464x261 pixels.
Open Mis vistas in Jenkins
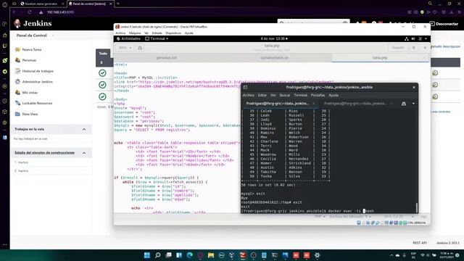tap(30, 92)
